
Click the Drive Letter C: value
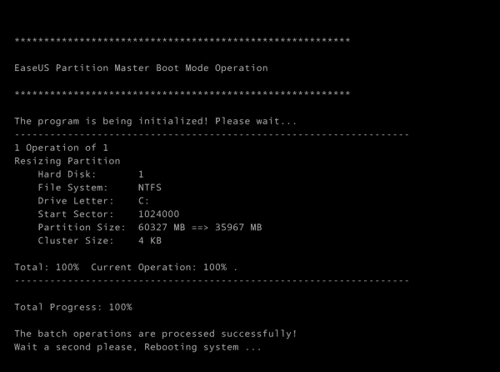(x=143, y=201)
